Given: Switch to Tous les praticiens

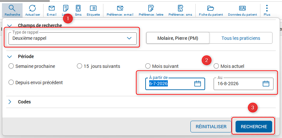Looking at the screenshot, I should 241,38.
